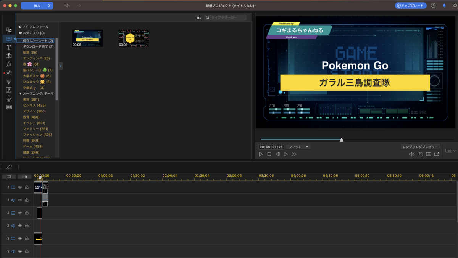This screenshot has height=258, width=458.
Task: Click the timeline playhead marker
Action: pos(40,178)
